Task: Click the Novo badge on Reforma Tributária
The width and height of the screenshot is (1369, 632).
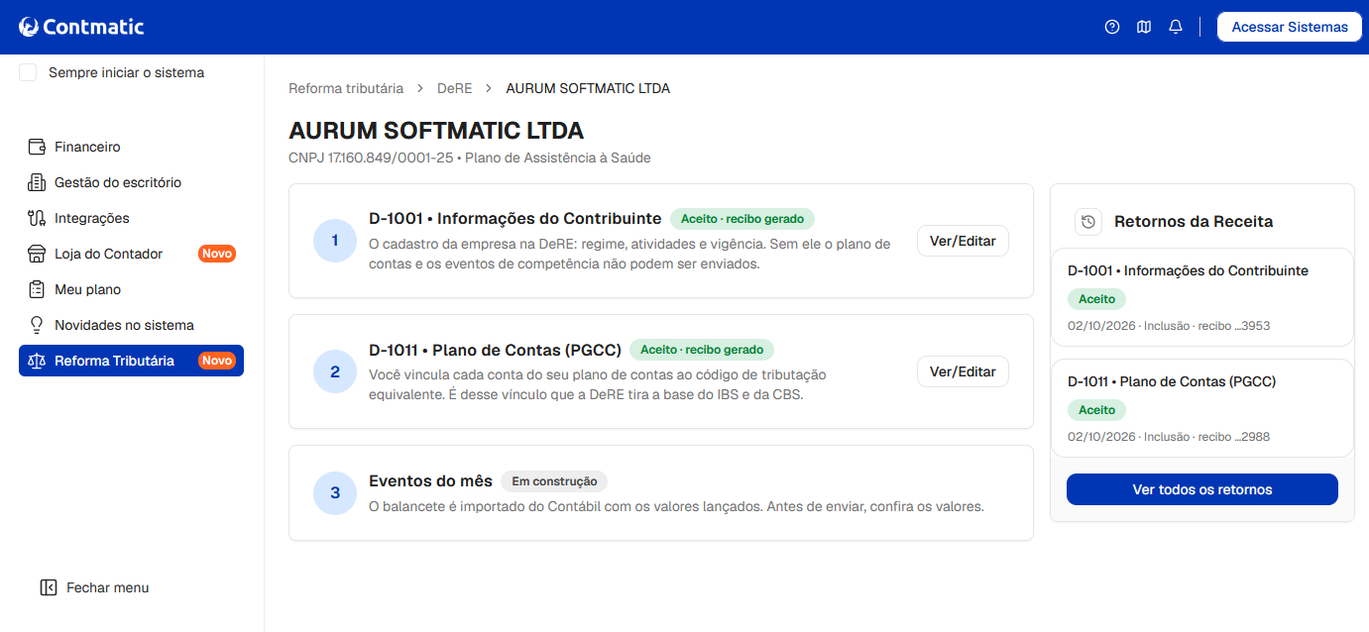Action: (x=217, y=361)
